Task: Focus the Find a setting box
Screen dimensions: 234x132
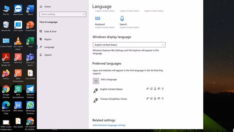Action: click(x=63, y=14)
